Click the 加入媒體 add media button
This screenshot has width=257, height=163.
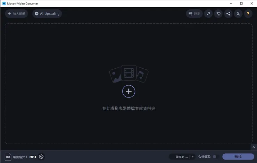coord(16,14)
